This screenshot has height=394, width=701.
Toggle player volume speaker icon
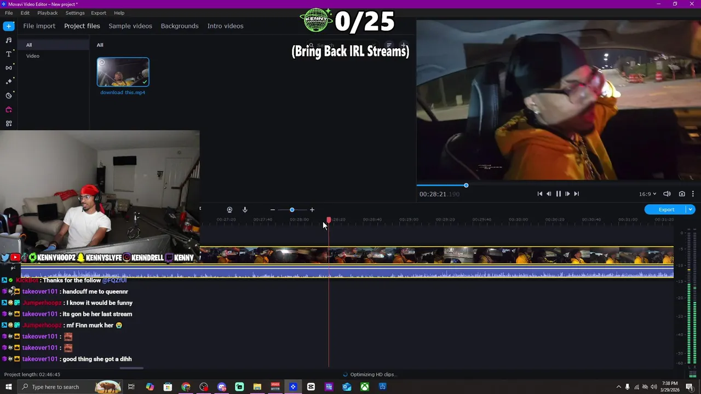coord(667,194)
